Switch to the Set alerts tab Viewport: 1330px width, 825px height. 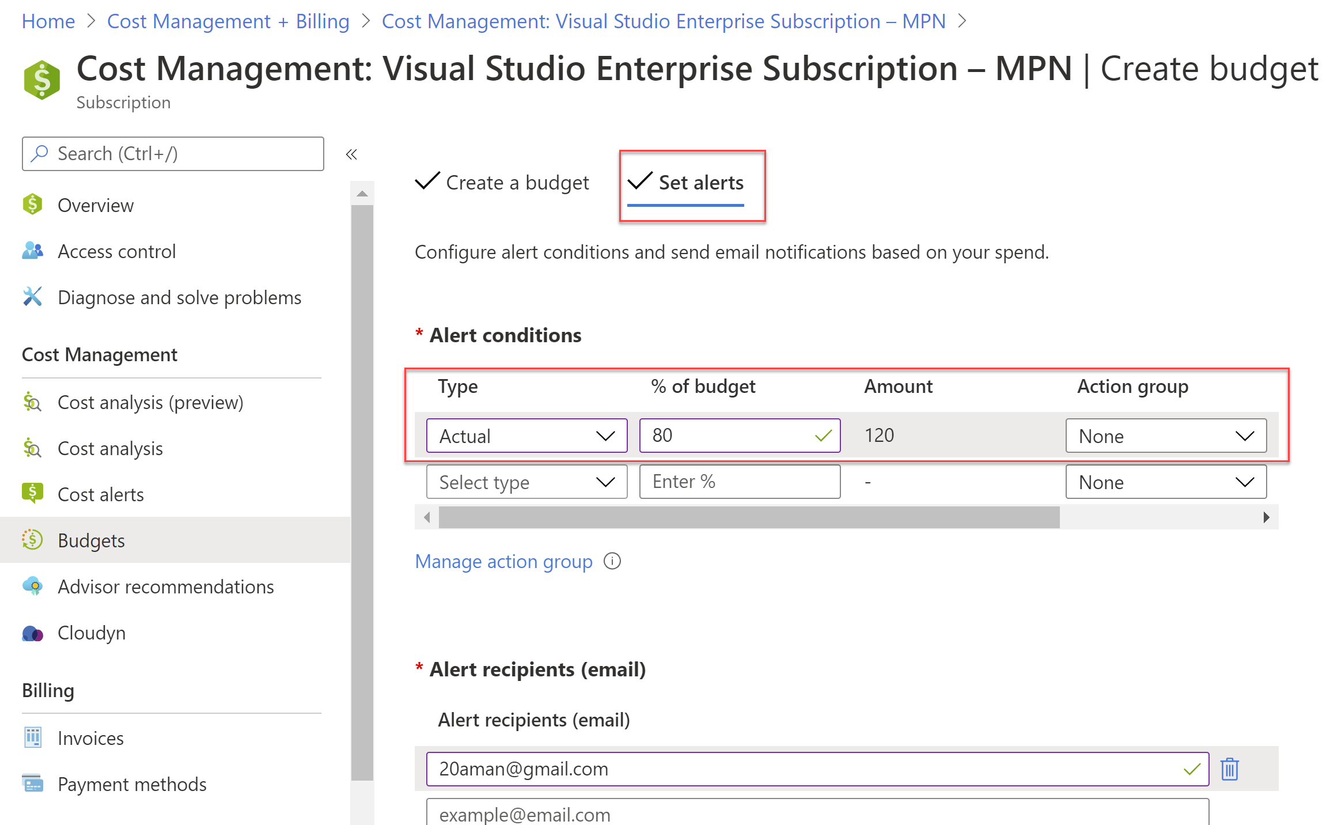[x=685, y=183]
